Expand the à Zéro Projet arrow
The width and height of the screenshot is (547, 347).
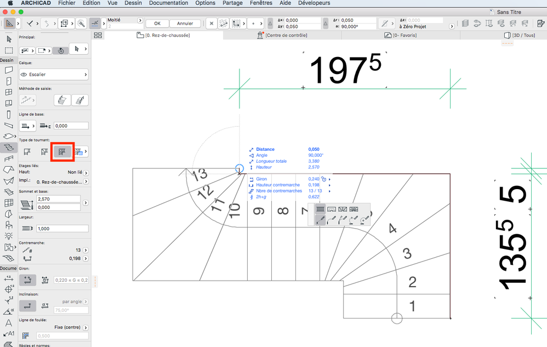coord(452,26)
